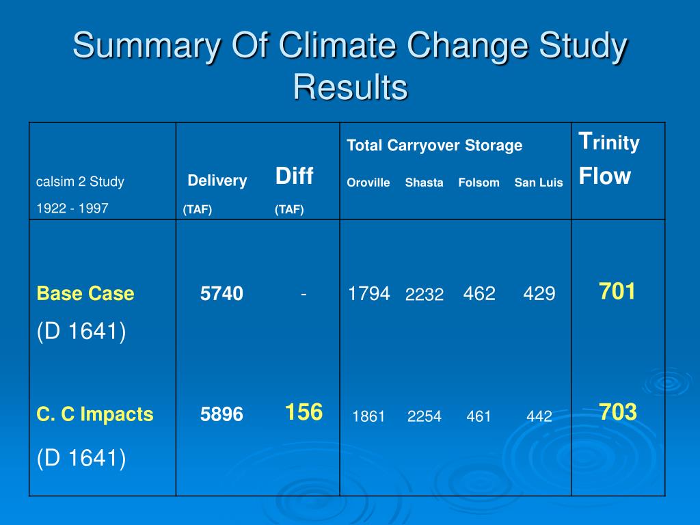Viewport: 700px width, 525px height.
Task: Click the 'calsim 2 Study' header text
Action: (x=80, y=182)
